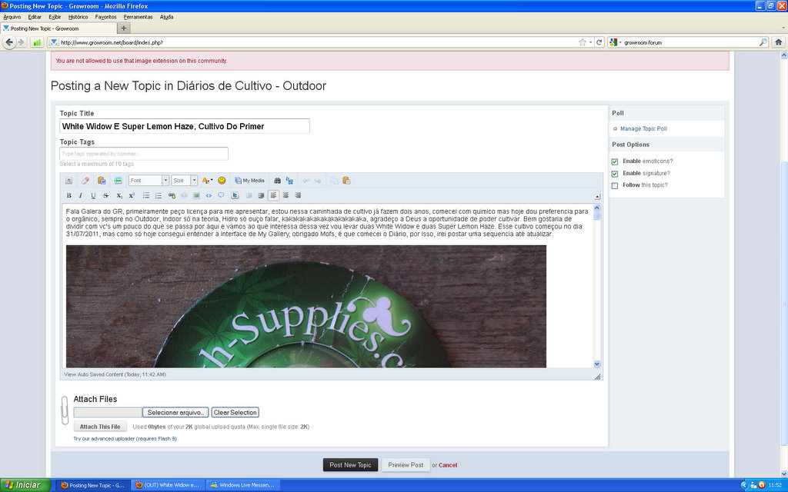Image resolution: width=788 pixels, height=492 pixels.
Task: Align text right in editor
Action: click(298, 195)
